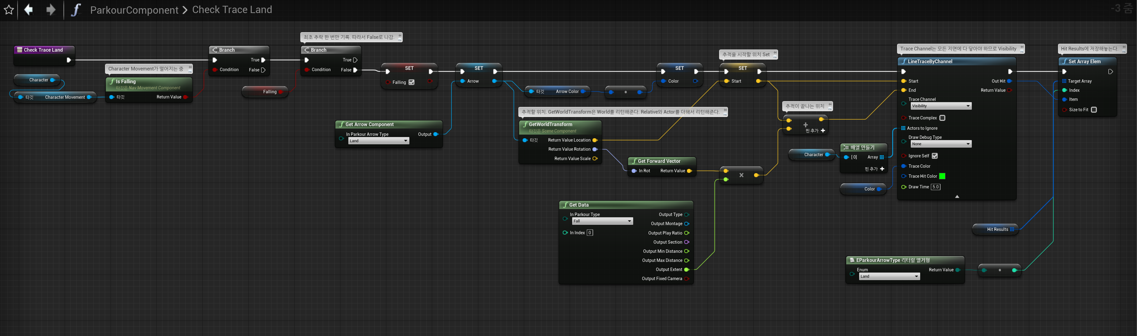The height and width of the screenshot is (336, 1137).
Task: Select the Is Falling node title
Action: tap(126, 82)
